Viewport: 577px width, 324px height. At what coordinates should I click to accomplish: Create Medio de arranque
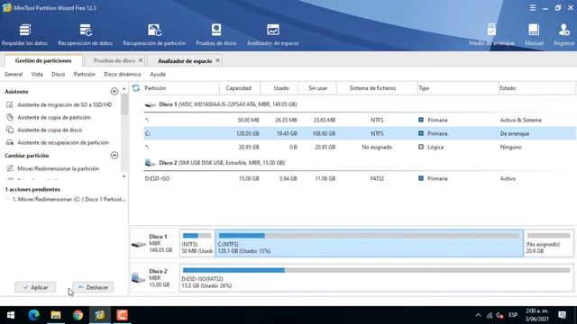(491, 35)
